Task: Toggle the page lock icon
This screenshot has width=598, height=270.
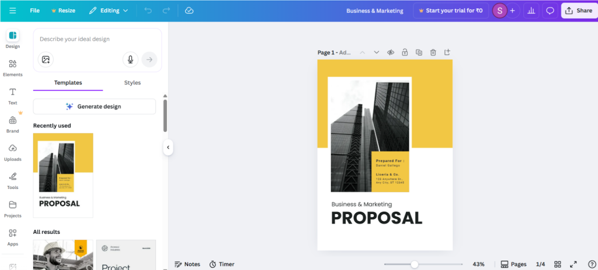Action: [405, 52]
